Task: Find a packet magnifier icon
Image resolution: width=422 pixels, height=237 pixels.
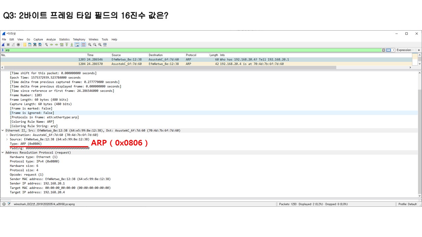Action: [46, 44]
